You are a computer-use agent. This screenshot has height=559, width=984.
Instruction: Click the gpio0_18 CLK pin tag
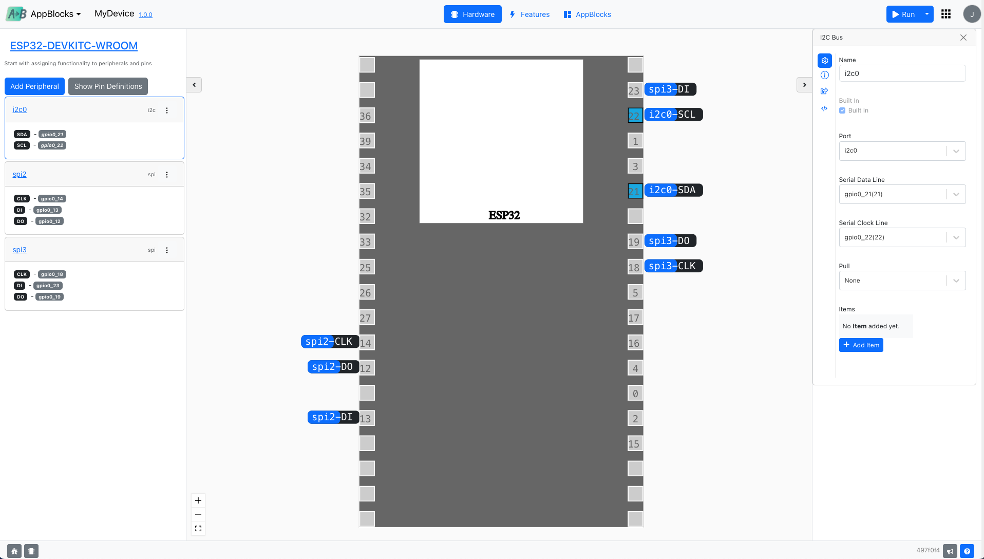coord(52,274)
